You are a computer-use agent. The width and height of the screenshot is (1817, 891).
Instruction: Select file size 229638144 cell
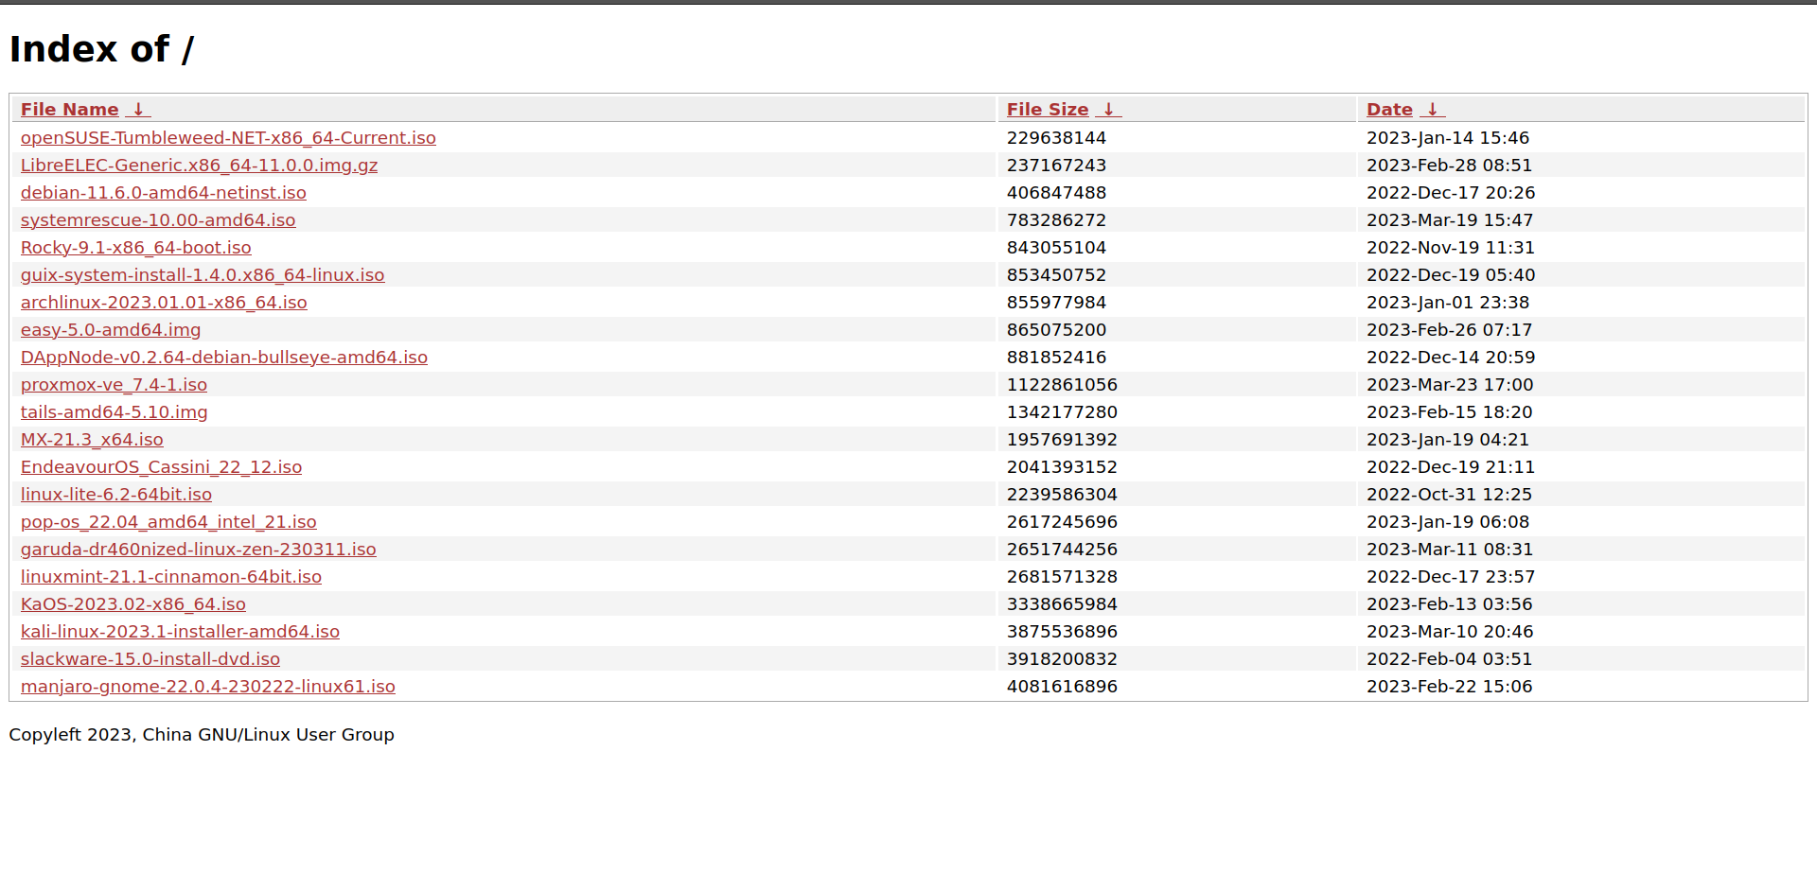(x=1176, y=138)
